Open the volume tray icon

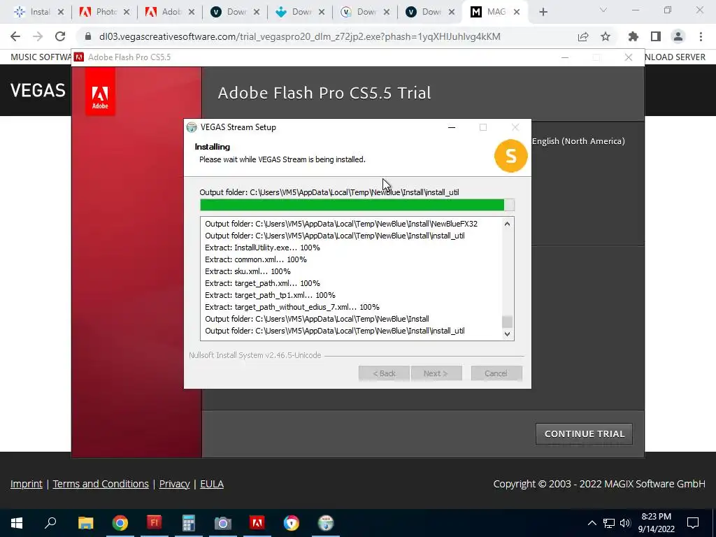(x=625, y=523)
